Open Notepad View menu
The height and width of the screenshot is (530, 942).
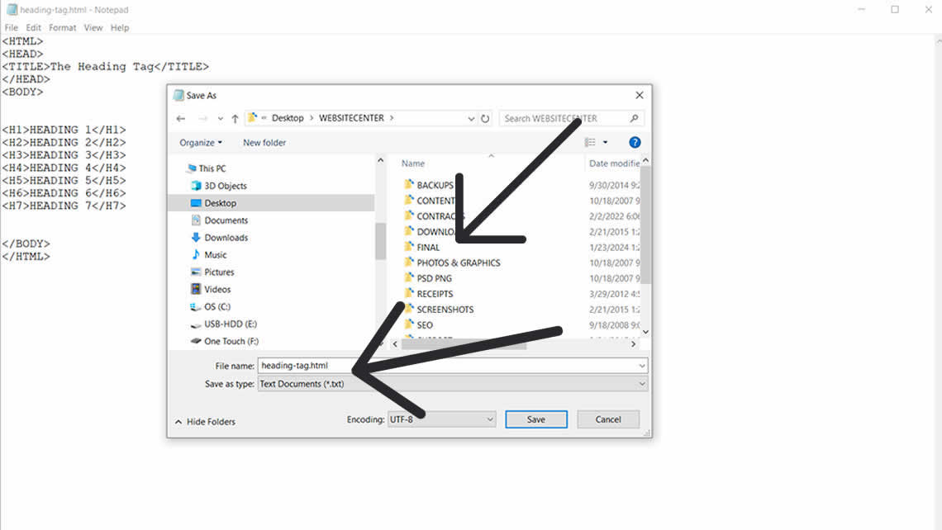point(93,27)
